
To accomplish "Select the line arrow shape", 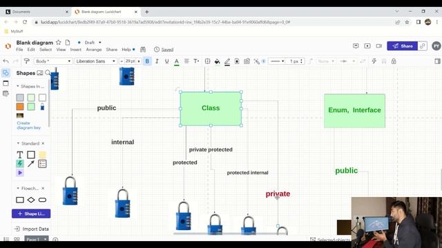I will coord(31,164).
